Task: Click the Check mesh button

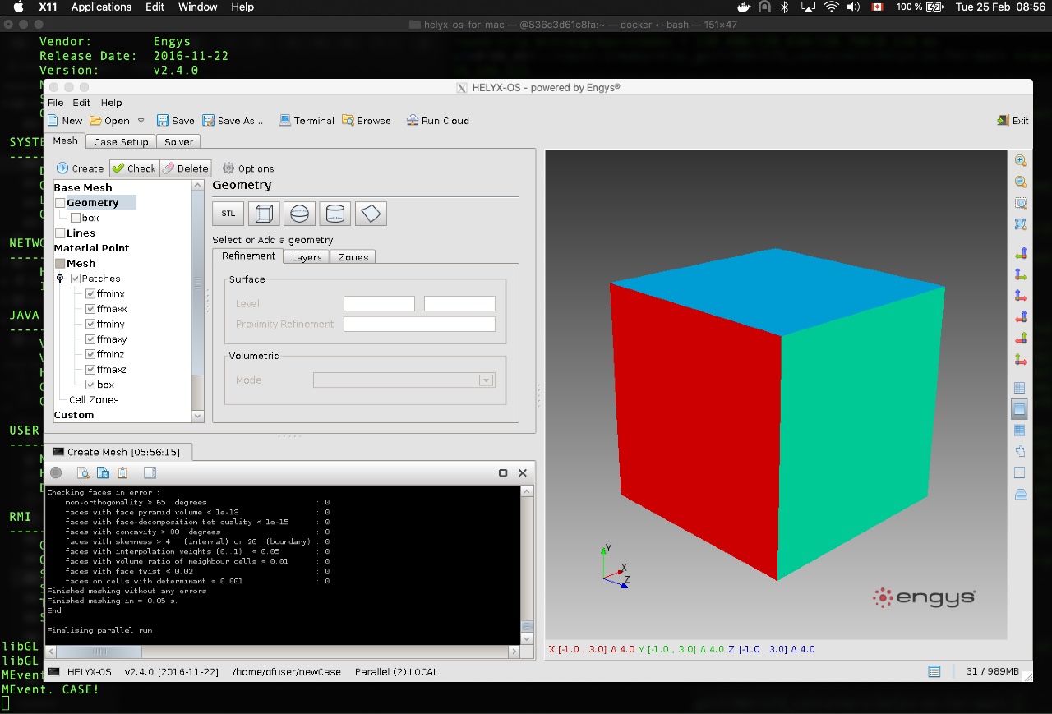Action: [134, 168]
